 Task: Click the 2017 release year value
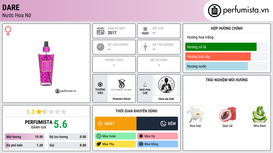[x=112, y=33]
